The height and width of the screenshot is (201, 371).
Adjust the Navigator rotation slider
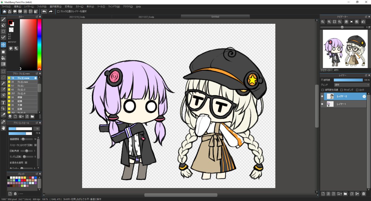point(342,27)
